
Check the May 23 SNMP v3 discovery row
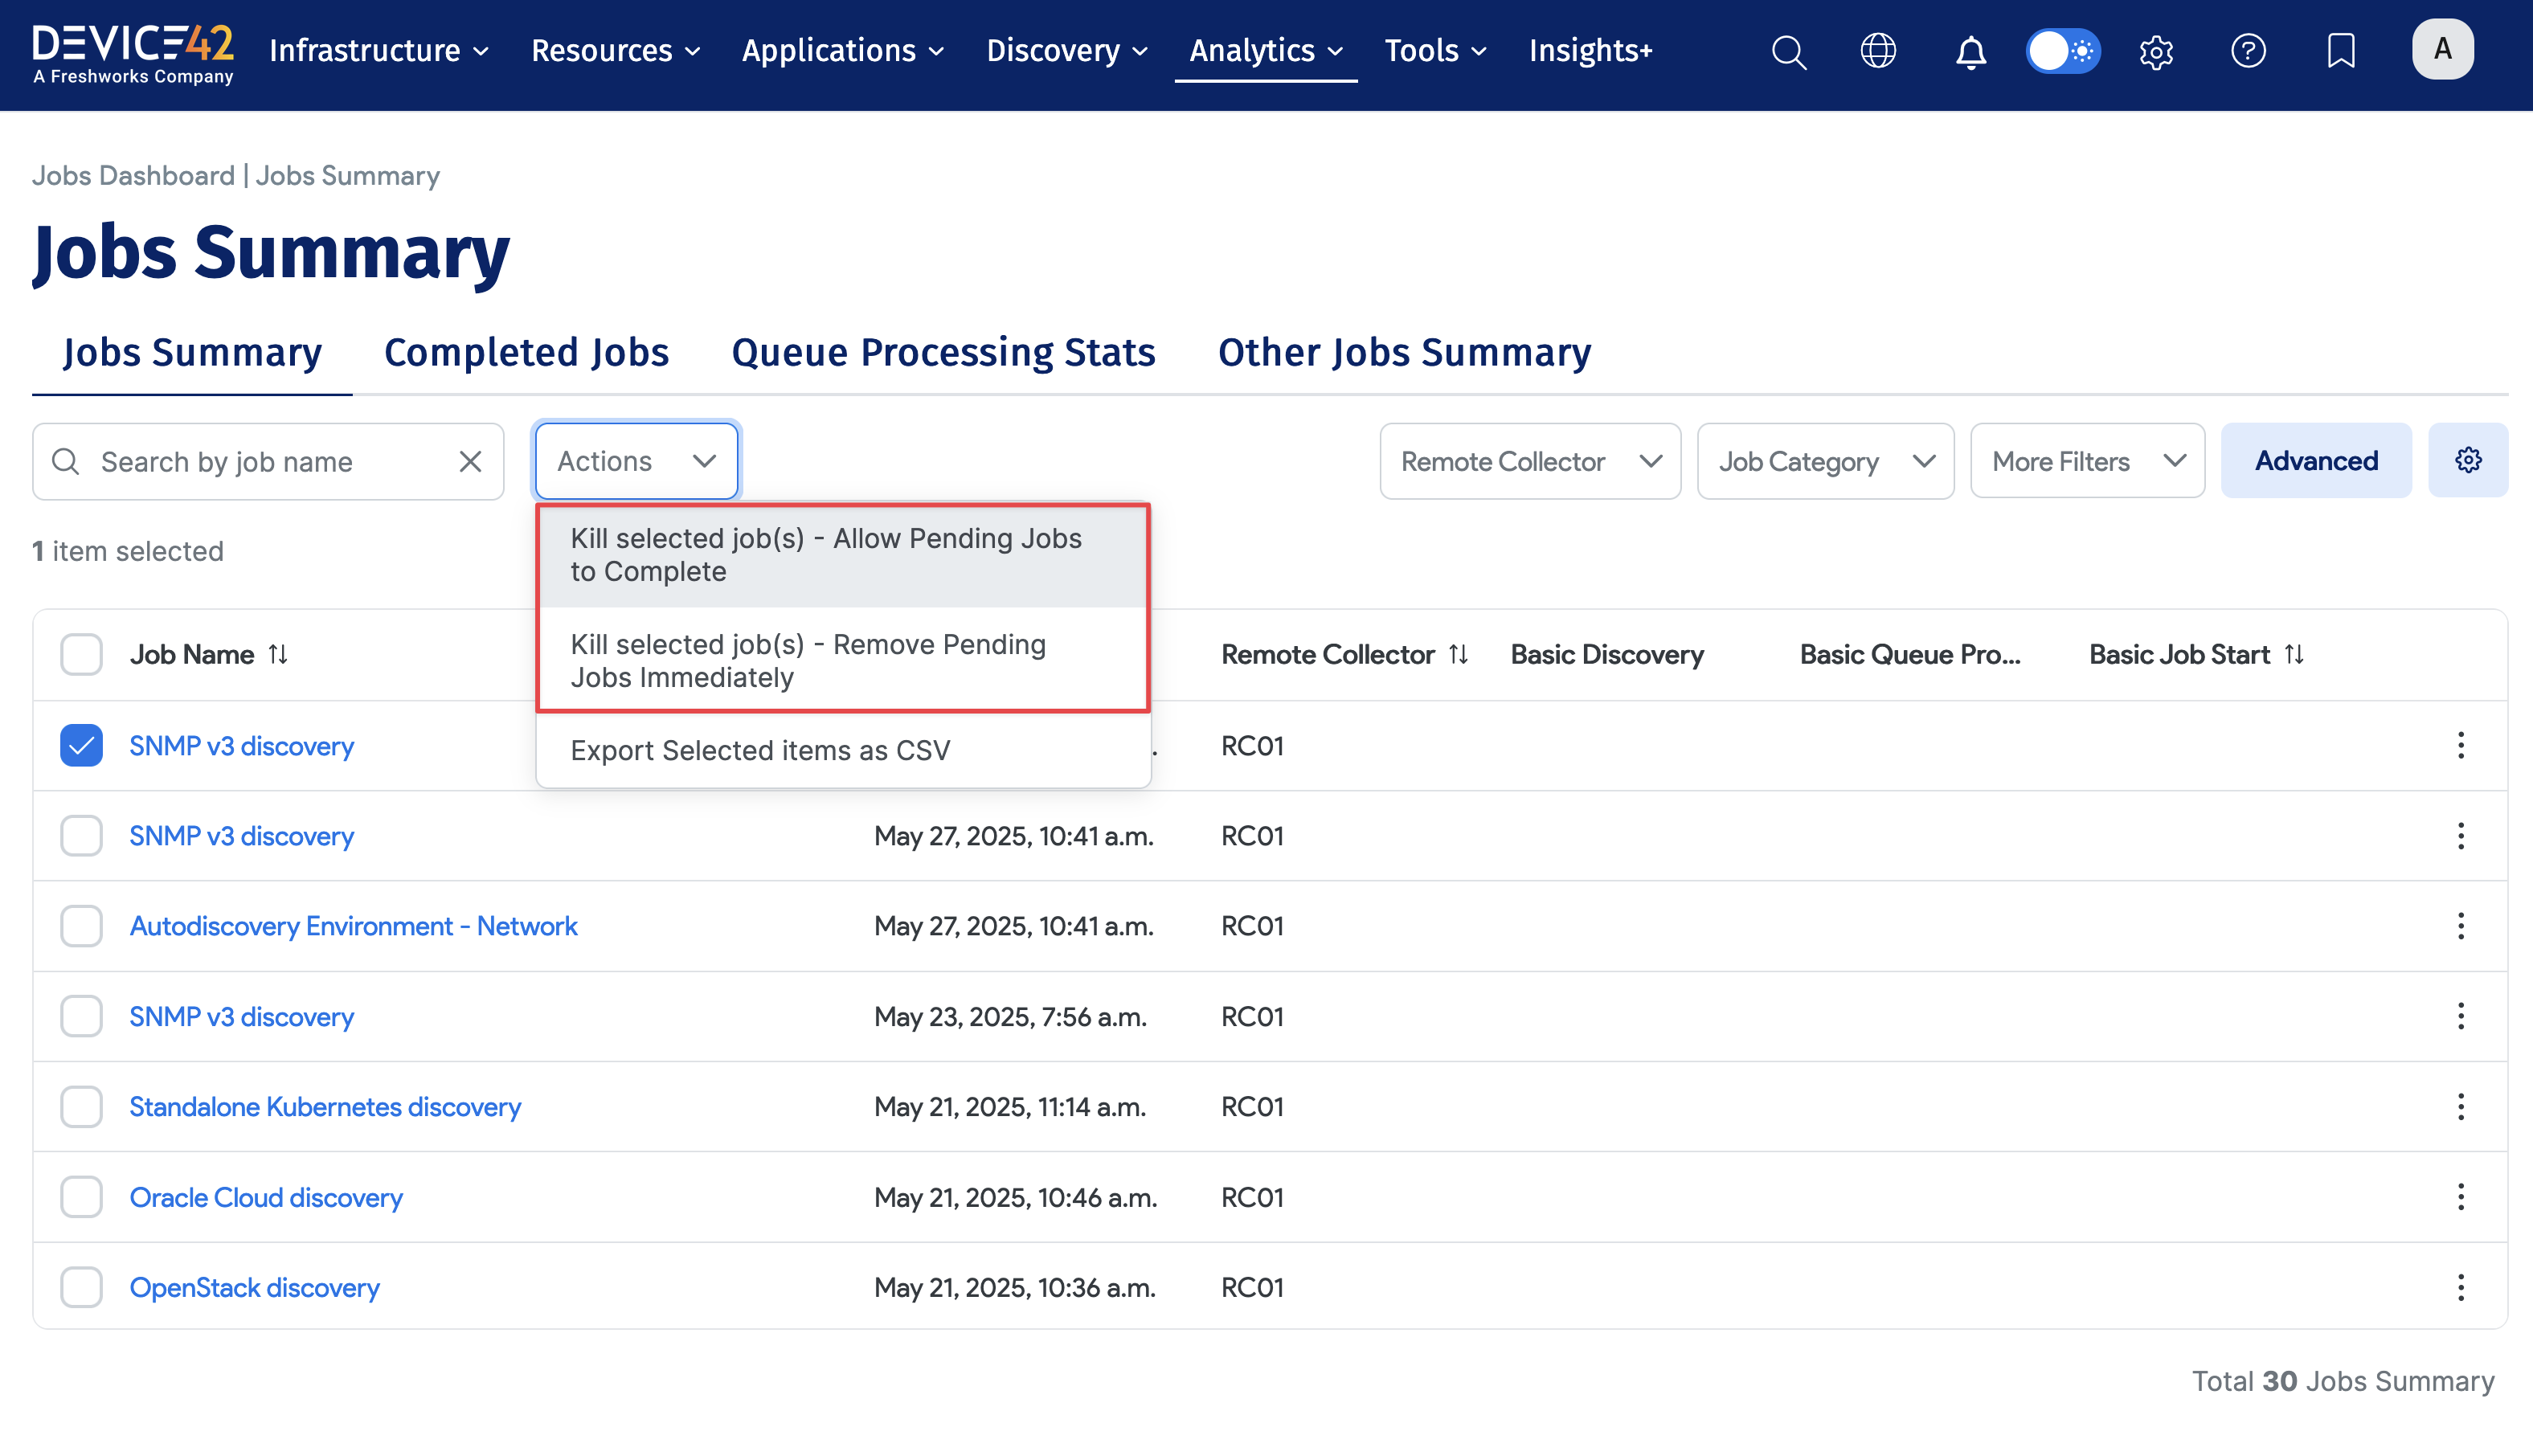[81, 1016]
